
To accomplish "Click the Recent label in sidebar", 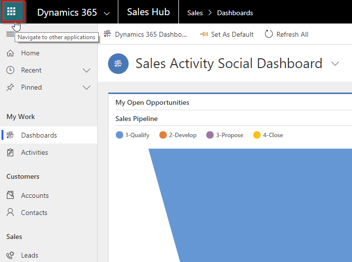I will (x=31, y=70).
